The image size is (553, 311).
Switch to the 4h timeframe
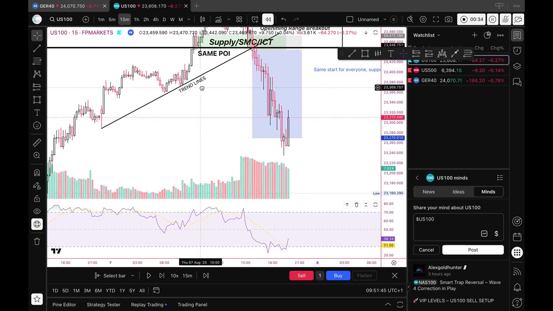(x=156, y=19)
